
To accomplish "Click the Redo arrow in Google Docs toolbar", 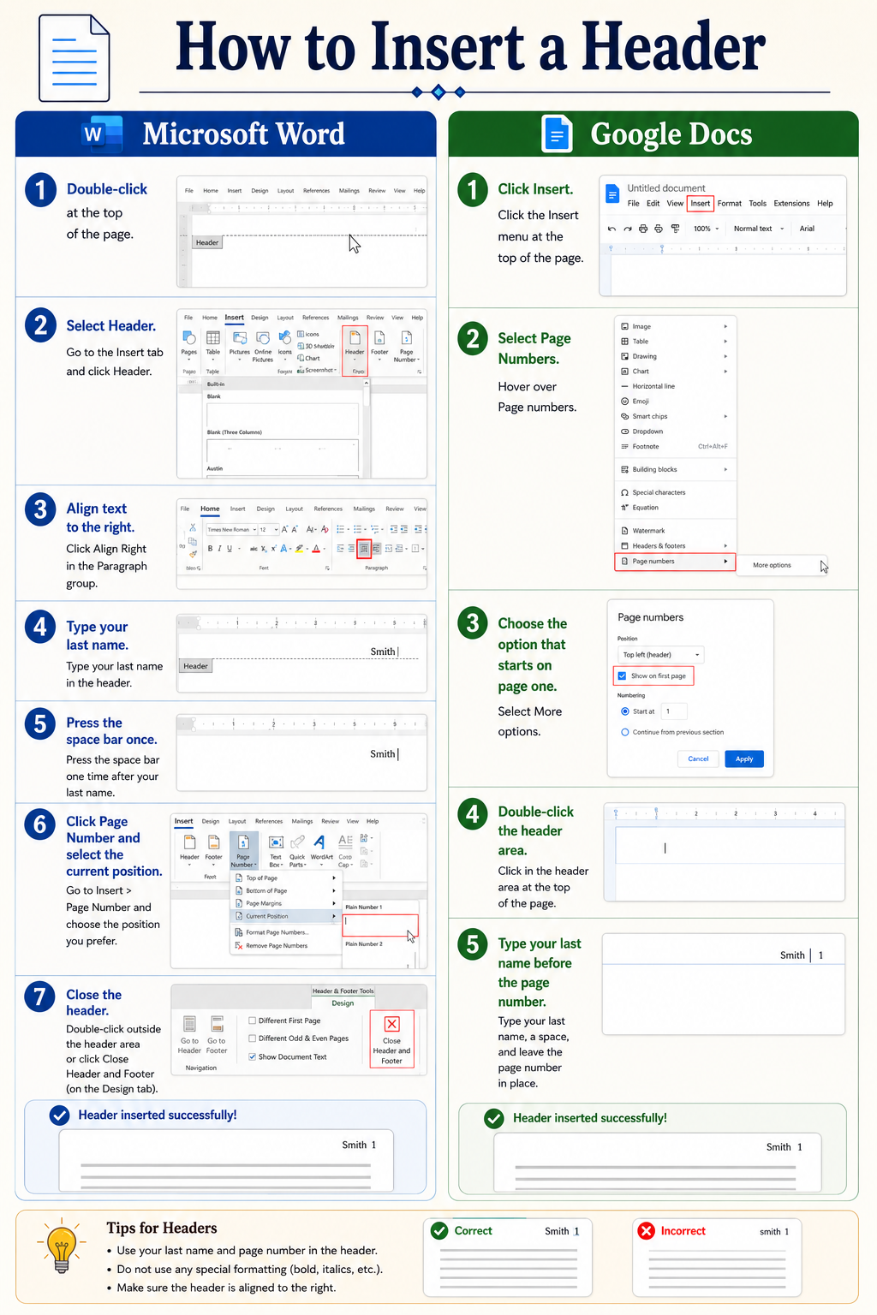I will 628,229.
